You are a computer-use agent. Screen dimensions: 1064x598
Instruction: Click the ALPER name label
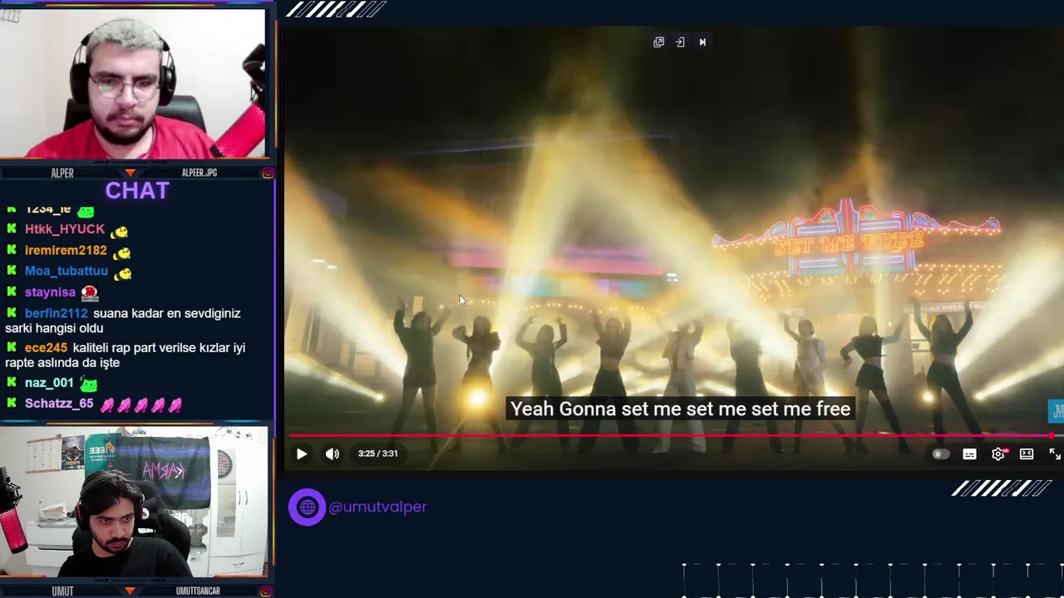pos(62,173)
